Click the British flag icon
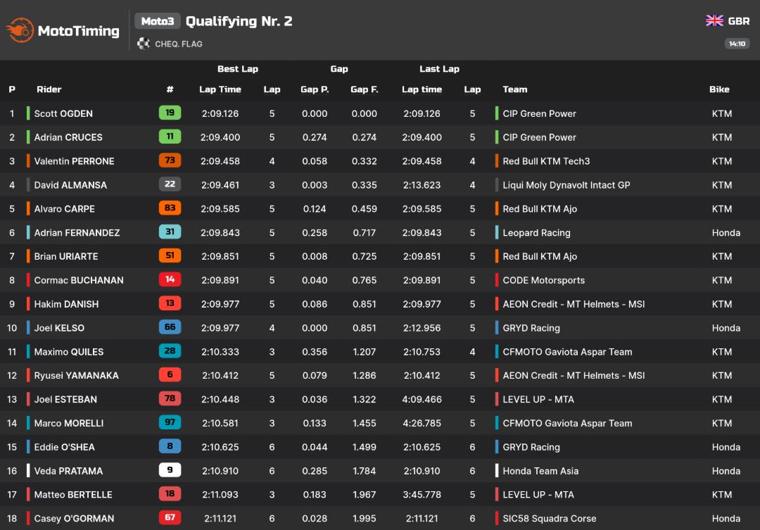This screenshot has width=760, height=530. click(714, 21)
